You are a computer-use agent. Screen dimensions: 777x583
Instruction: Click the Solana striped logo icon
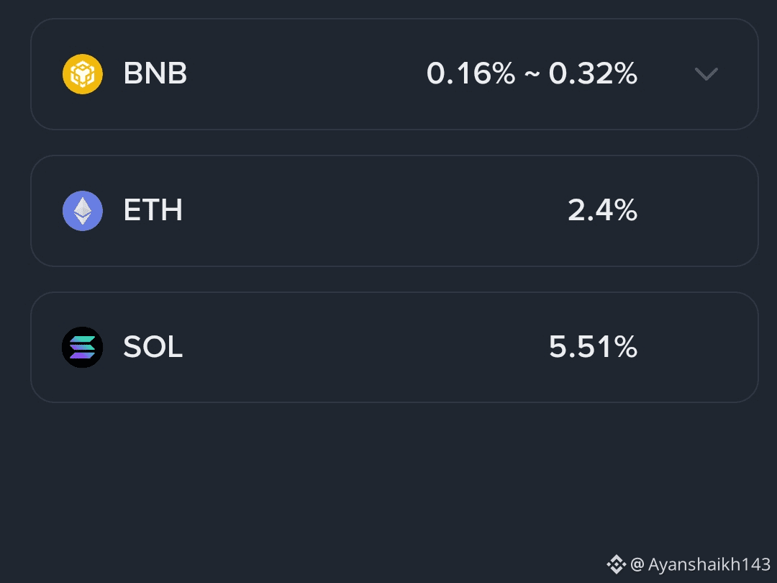(x=83, y=347)
